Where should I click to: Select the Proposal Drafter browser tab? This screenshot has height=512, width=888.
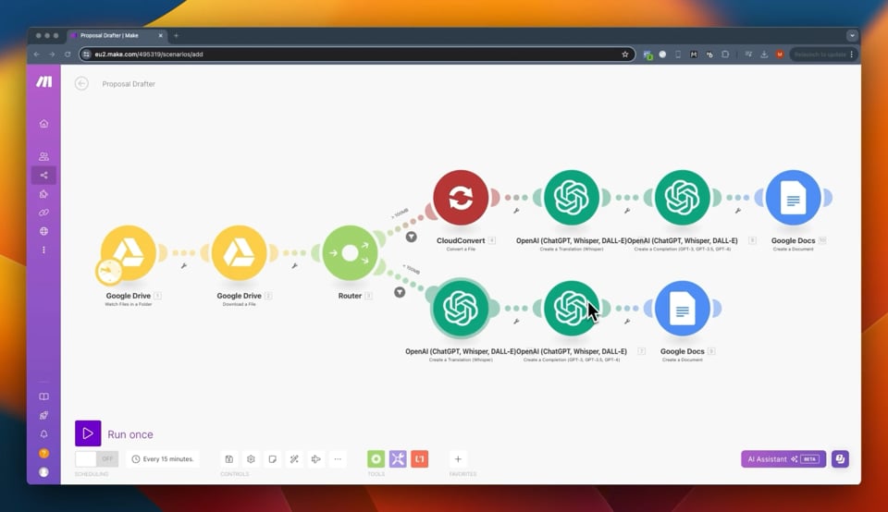(117, 35)
